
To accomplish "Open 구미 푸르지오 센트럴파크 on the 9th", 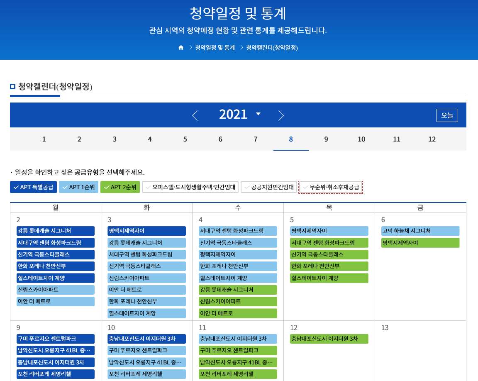I will 56,339.
